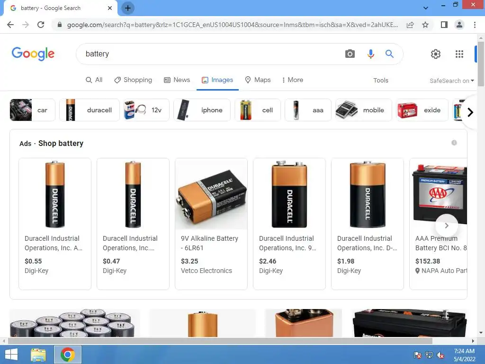
Task: Click the Google logo
Action: [33, 54]
